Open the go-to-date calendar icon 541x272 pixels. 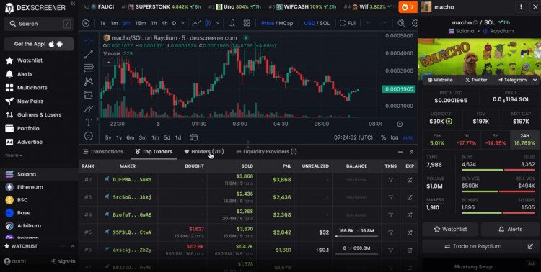(194, 137)
